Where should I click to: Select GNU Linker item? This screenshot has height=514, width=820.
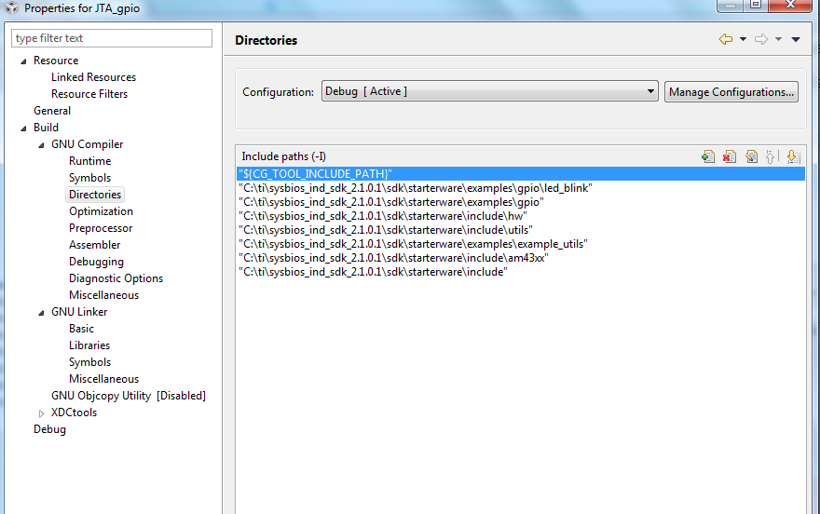(x=79, y=312)
